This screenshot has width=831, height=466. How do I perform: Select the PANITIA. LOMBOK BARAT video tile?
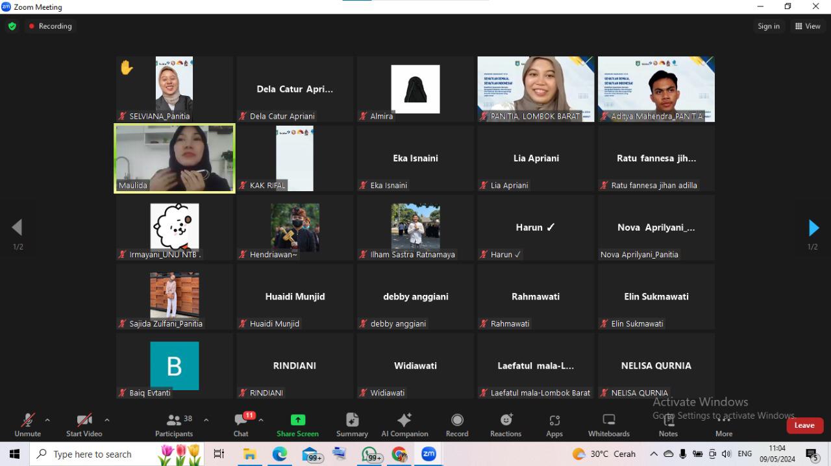(536, 89)
